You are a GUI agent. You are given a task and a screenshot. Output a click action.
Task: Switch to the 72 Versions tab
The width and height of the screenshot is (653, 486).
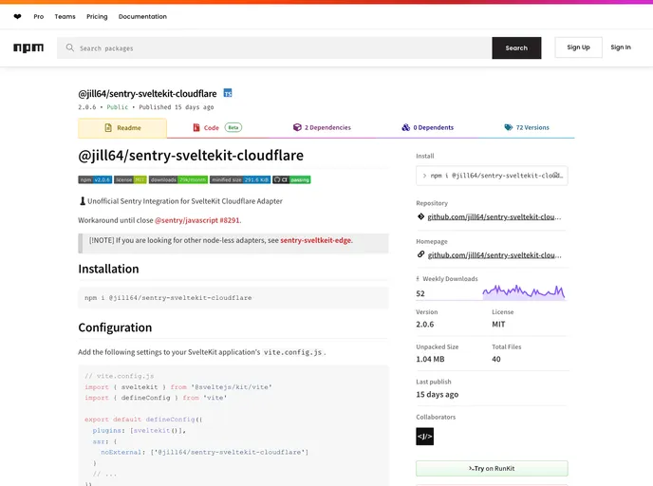tap(527, 127)
